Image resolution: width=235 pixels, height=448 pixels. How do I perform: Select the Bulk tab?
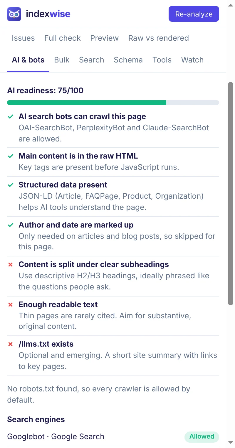(62, 60)
